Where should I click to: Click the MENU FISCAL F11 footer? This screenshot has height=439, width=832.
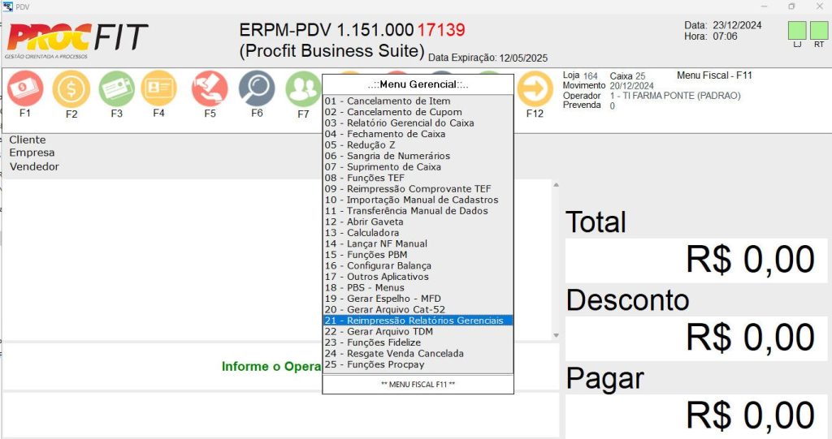418,385
